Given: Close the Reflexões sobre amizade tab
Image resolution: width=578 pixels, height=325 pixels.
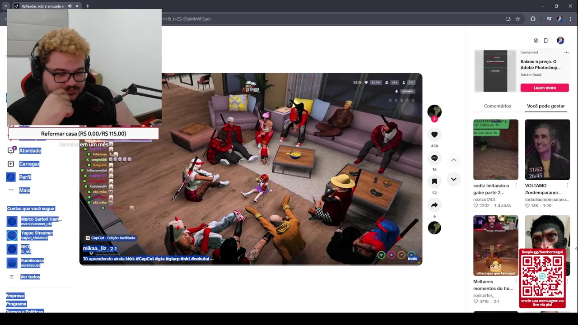Looking at the screenshot, I should point(77,6).
